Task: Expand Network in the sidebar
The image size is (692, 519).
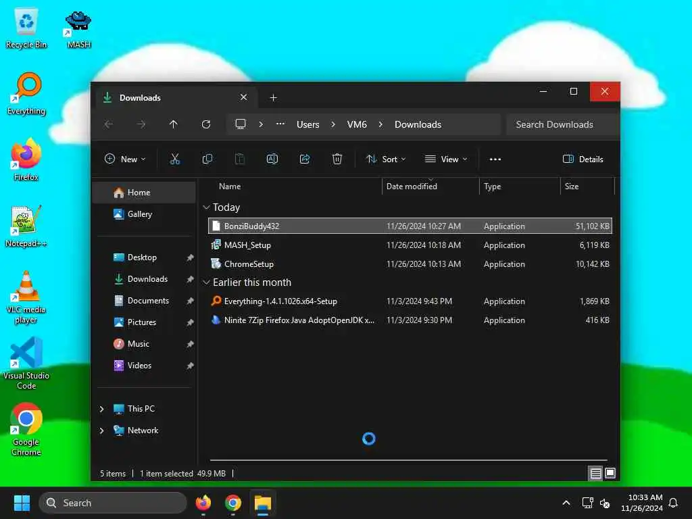Action: coord(101,430)
